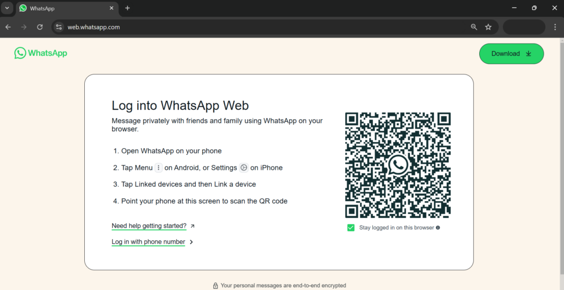Expand the tab search dropdown arrow

pos(7,8)
